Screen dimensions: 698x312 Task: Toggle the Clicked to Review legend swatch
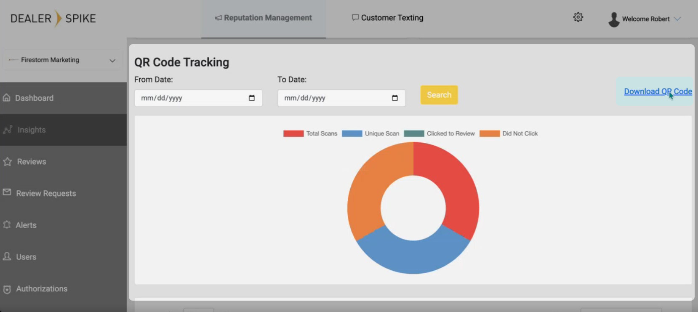click(414, 133)
